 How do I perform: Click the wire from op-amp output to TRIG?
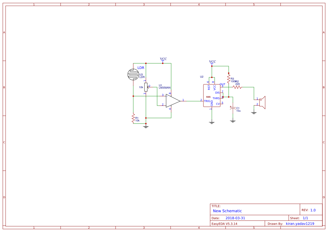192,101
